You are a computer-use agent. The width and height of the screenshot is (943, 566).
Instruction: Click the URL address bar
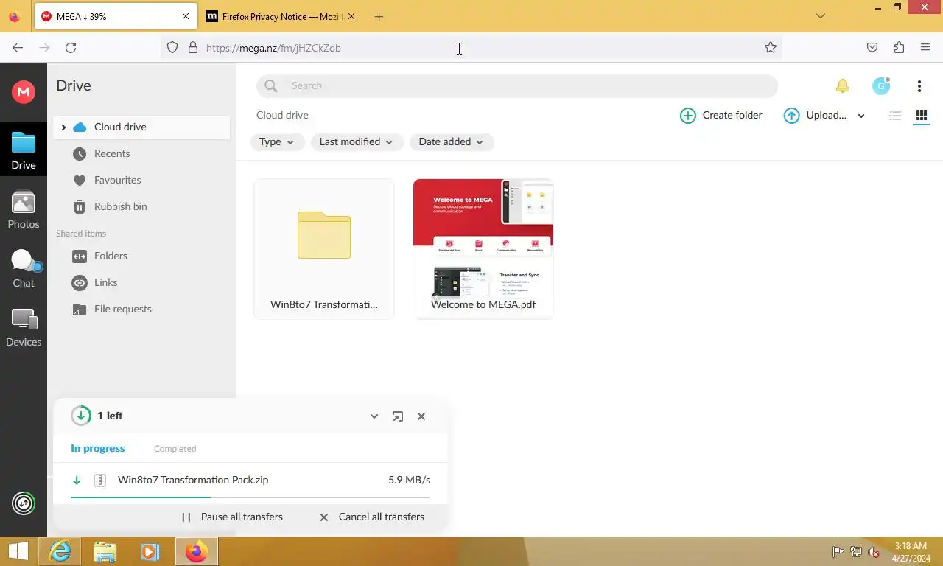471,48
